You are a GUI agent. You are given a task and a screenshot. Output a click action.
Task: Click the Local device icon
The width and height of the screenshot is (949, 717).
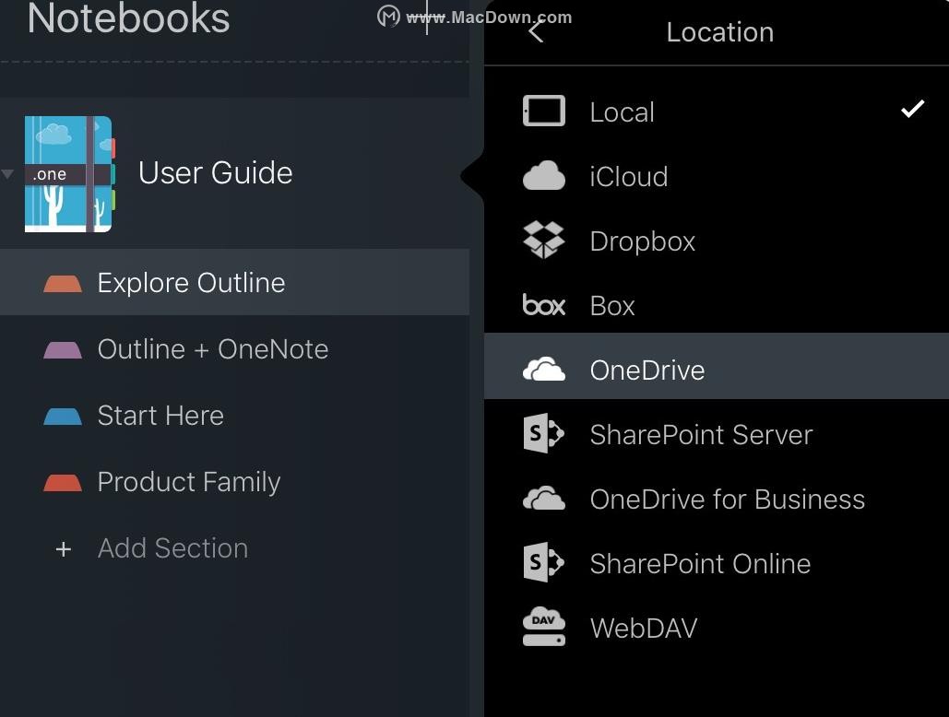543,111
